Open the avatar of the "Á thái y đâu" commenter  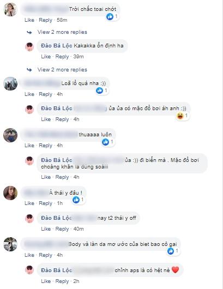(x=10, y=193)
